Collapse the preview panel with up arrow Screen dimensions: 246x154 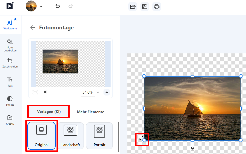(x=107, y=92)
